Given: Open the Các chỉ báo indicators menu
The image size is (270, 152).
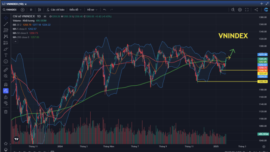Looking at the screenshot, I should [55, 10].
